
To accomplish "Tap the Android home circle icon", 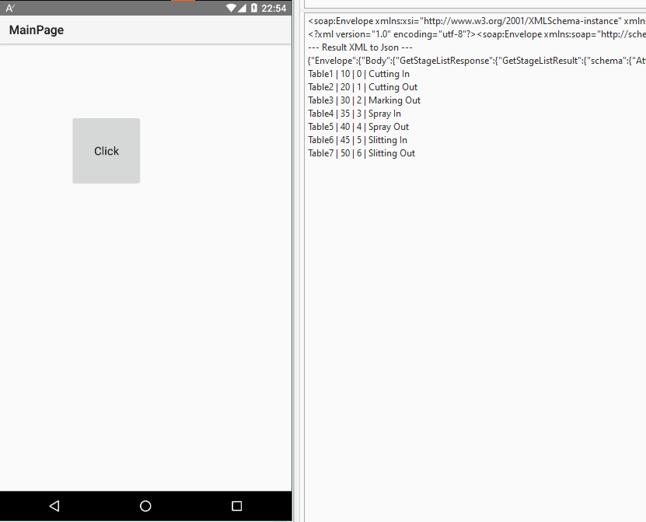I will click(x=145, y=506).
